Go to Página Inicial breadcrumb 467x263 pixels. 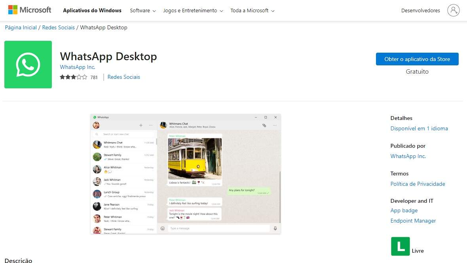(x=21, y=27)
